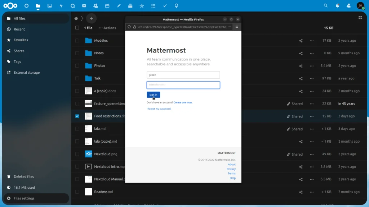Open the Notes pencil icon
This screenshot has height=207, width=369.
coord(119,6)
